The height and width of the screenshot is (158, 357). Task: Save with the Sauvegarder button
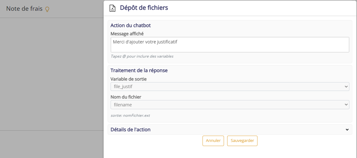[x=242, y=141]
